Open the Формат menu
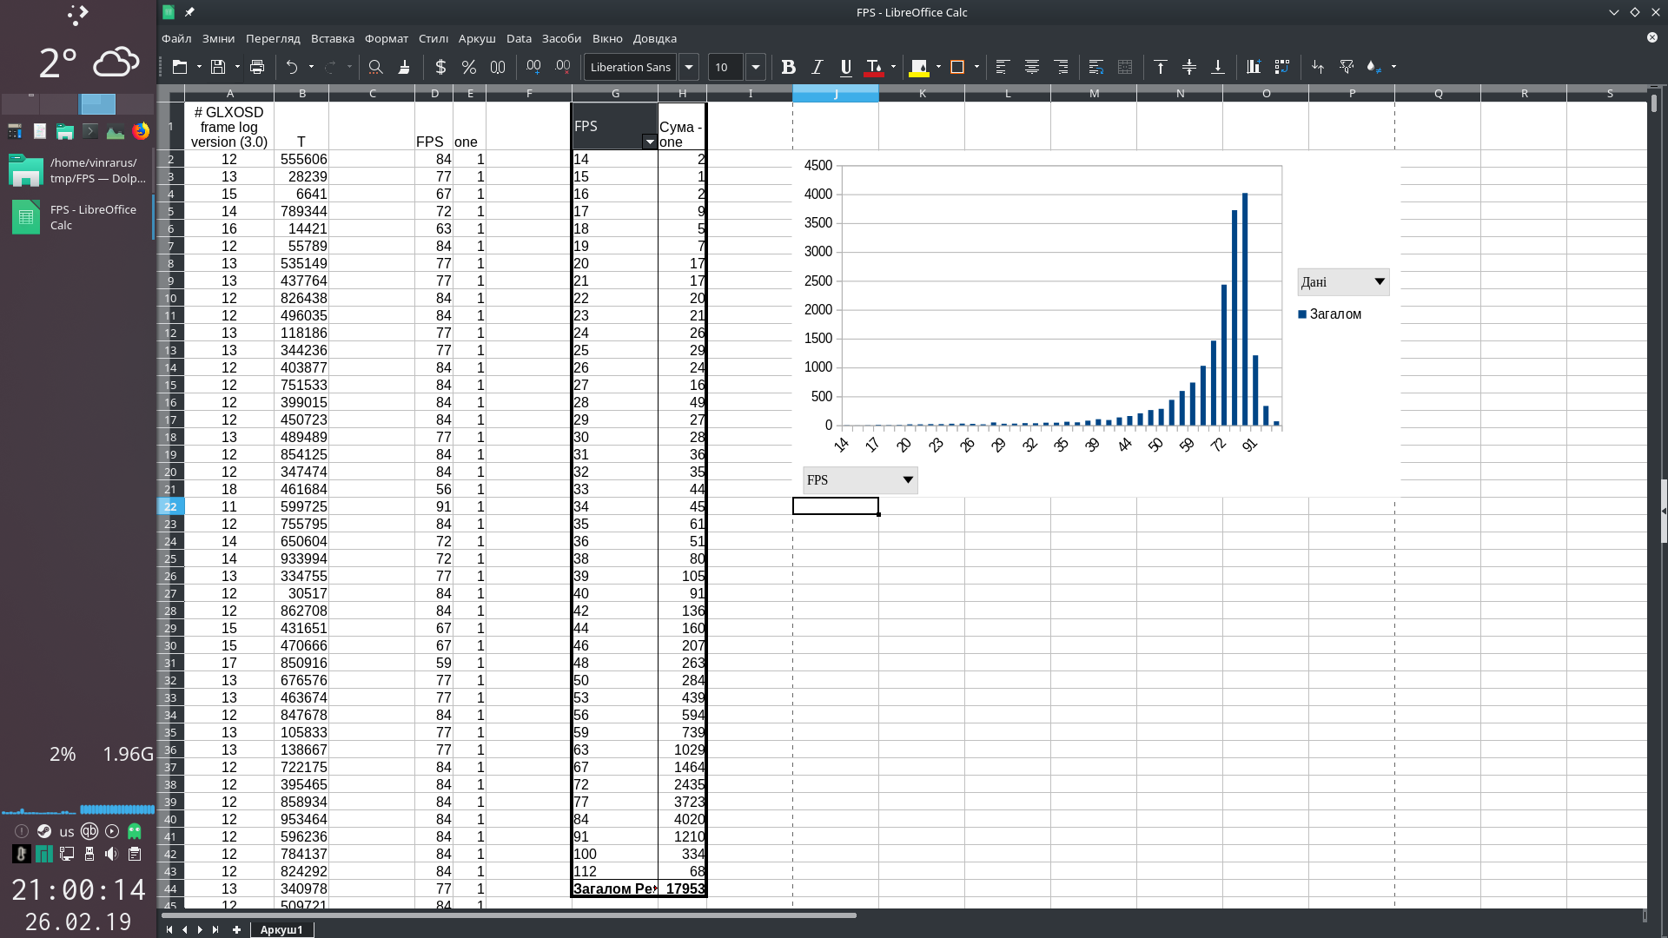The width and height of the screenshot is (1668, 938). 386,38
